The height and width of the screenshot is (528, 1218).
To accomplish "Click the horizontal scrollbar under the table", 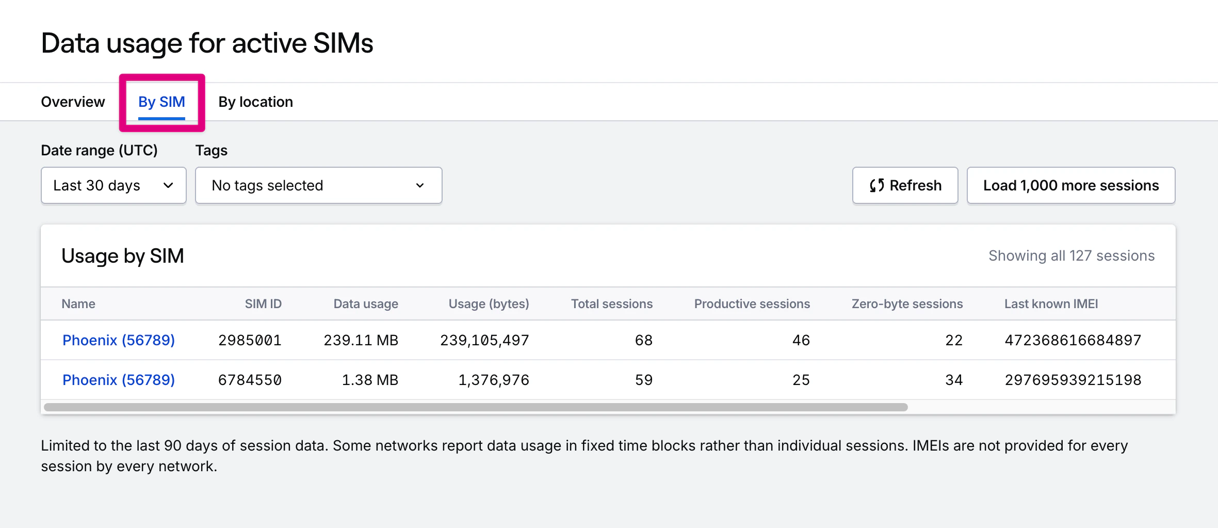I will click(476, 407).
